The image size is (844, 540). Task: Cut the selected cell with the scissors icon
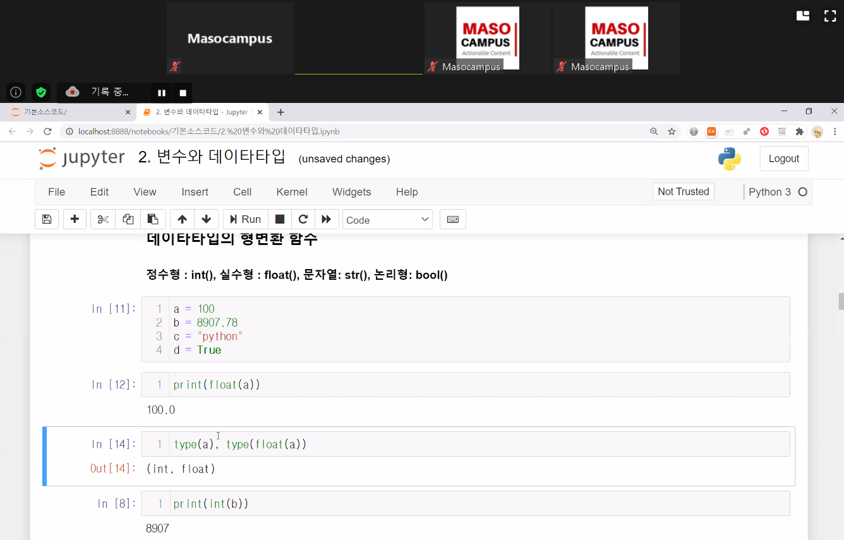coord(103,219)
